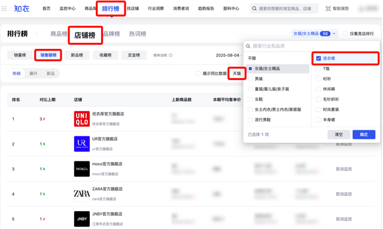383x229 pixels.
Task: Check the T恤 category
Action: (x=318, y=69)
